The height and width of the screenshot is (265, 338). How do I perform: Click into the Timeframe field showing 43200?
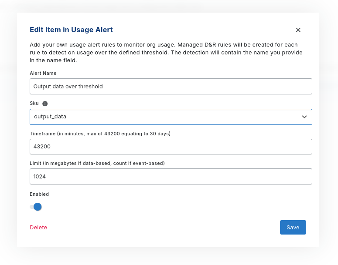171,147
